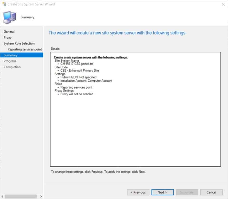Click the Previous button
Viewport: 228px width, 199px height.
(x=138, y=192)
